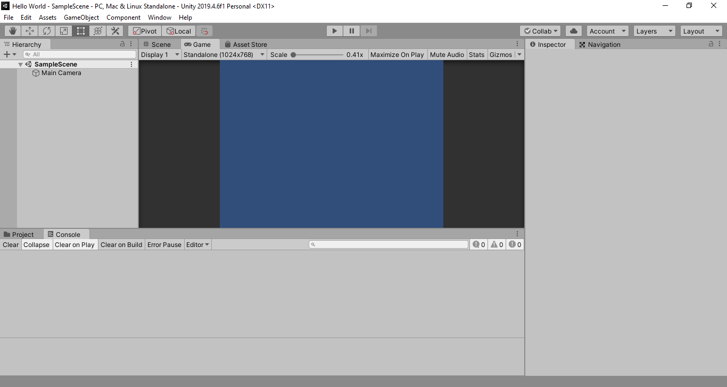The width and height of the screenshot is (727, 387).
Task: Open the Unity cloud services window
Action: point(573,30)
